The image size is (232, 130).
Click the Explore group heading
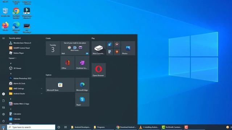(x=49, y=75)
